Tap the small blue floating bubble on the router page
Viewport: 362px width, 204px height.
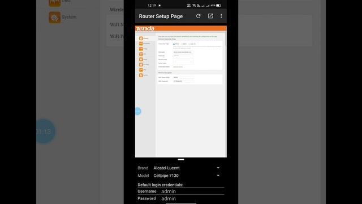click(138, 111)
